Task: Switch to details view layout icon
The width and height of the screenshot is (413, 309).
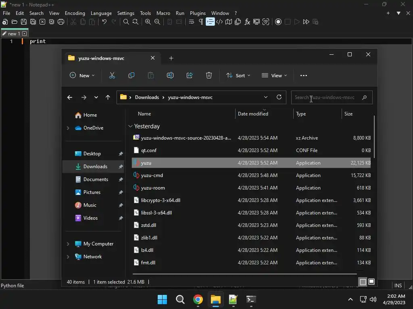Action: pos(363,282)
